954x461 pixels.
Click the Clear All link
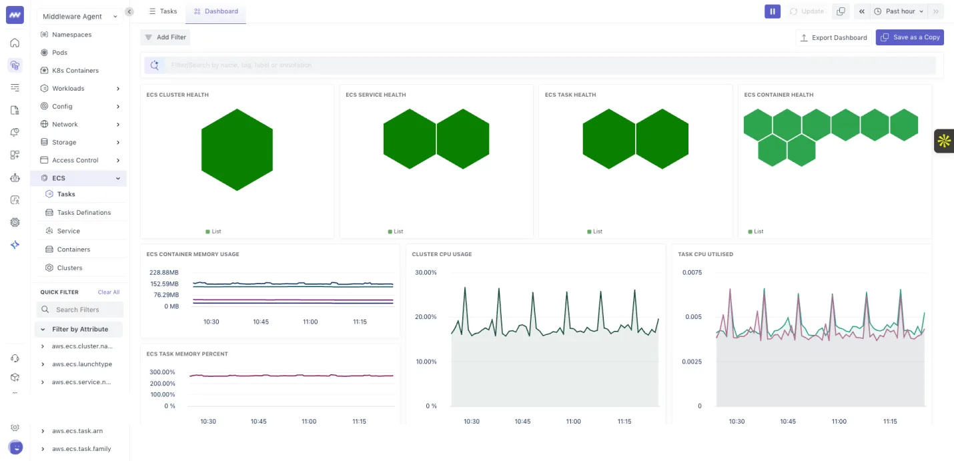[109, 292]
